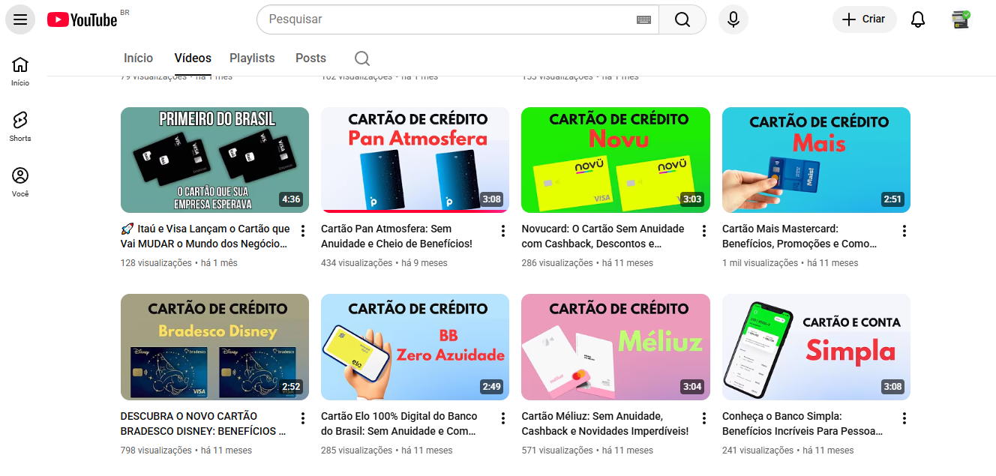Image resolution: width=996 pixels, height=476 pixels.
Task: Open options menu for Cartão Elo video
Action: 503,418
